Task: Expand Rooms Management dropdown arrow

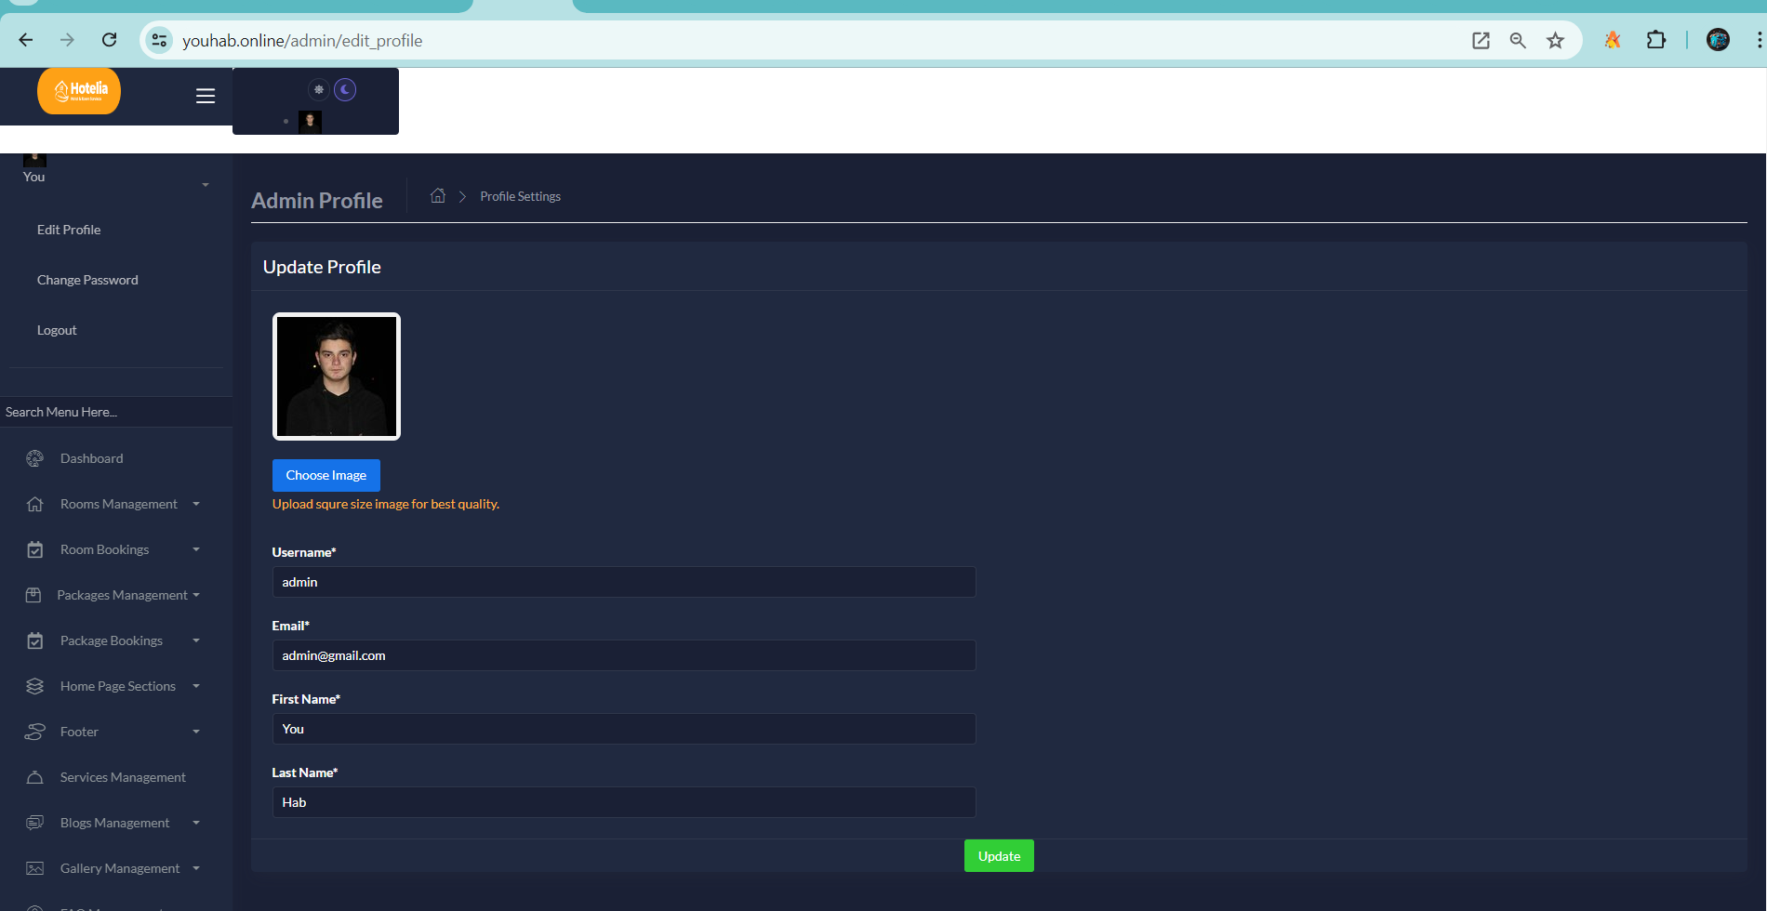Action: coord(196,504)
